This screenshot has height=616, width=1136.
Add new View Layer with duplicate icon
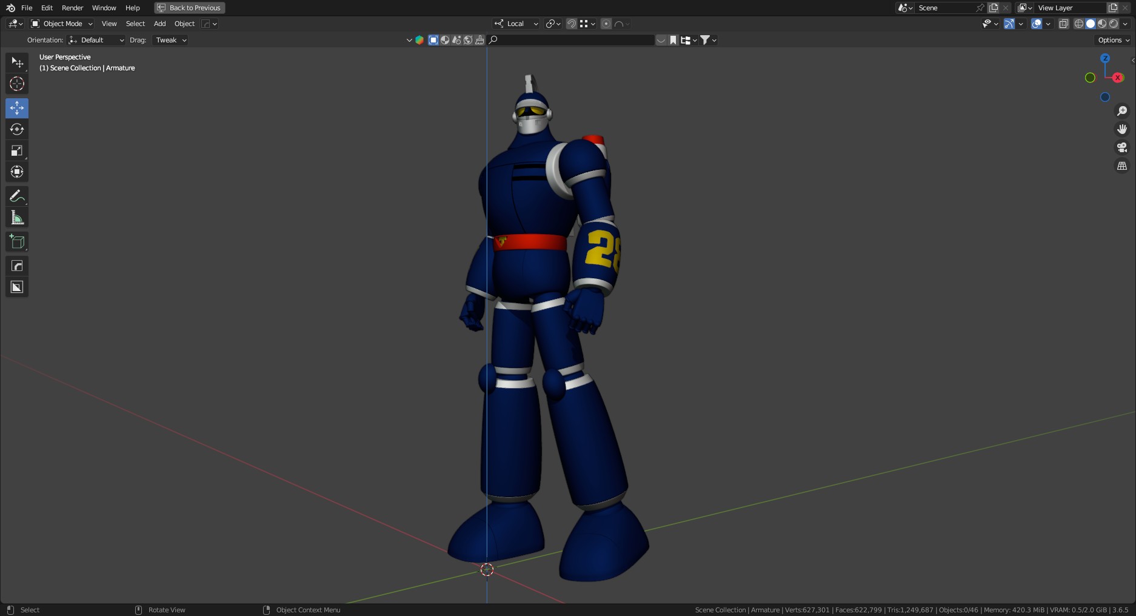(x=1113, y=8)
